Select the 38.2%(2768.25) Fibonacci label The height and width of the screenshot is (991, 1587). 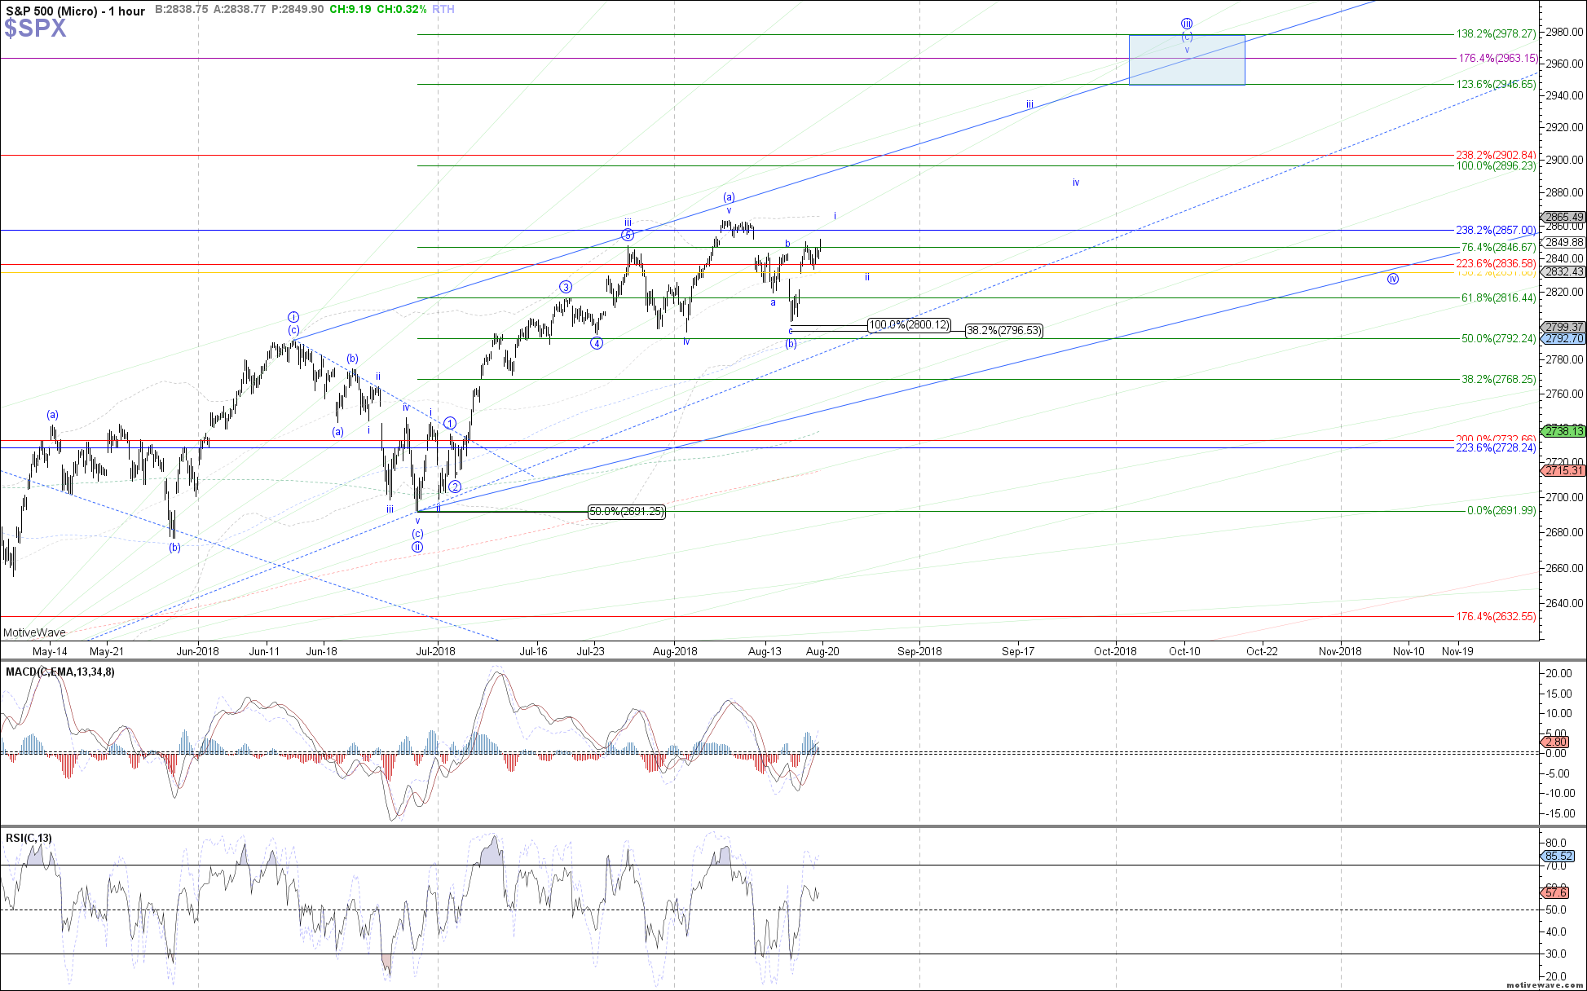tap(1498, 379)
